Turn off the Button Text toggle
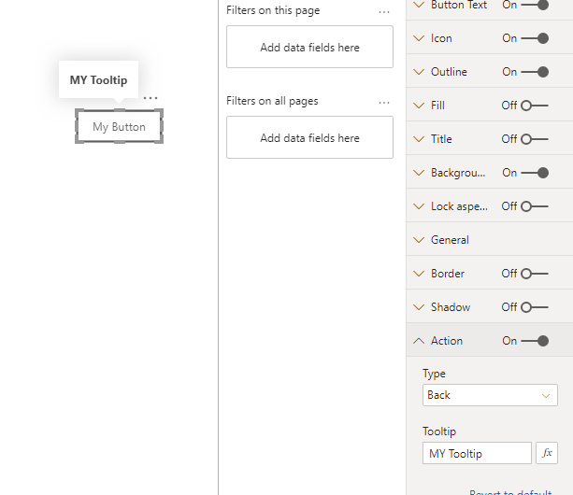 point(535,5)
